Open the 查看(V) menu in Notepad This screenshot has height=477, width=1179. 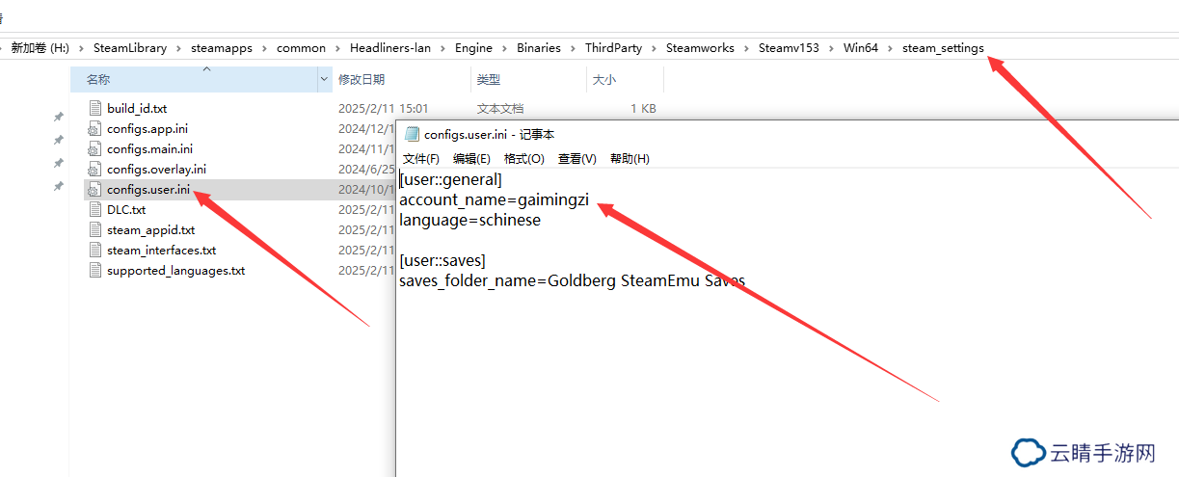(x=577, y=158)
